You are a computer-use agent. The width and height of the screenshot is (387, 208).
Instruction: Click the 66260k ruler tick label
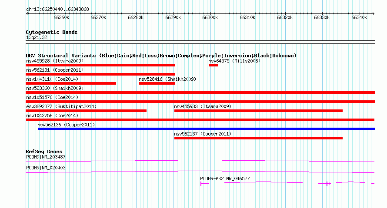pyautogui.click(x=61, y=18)
